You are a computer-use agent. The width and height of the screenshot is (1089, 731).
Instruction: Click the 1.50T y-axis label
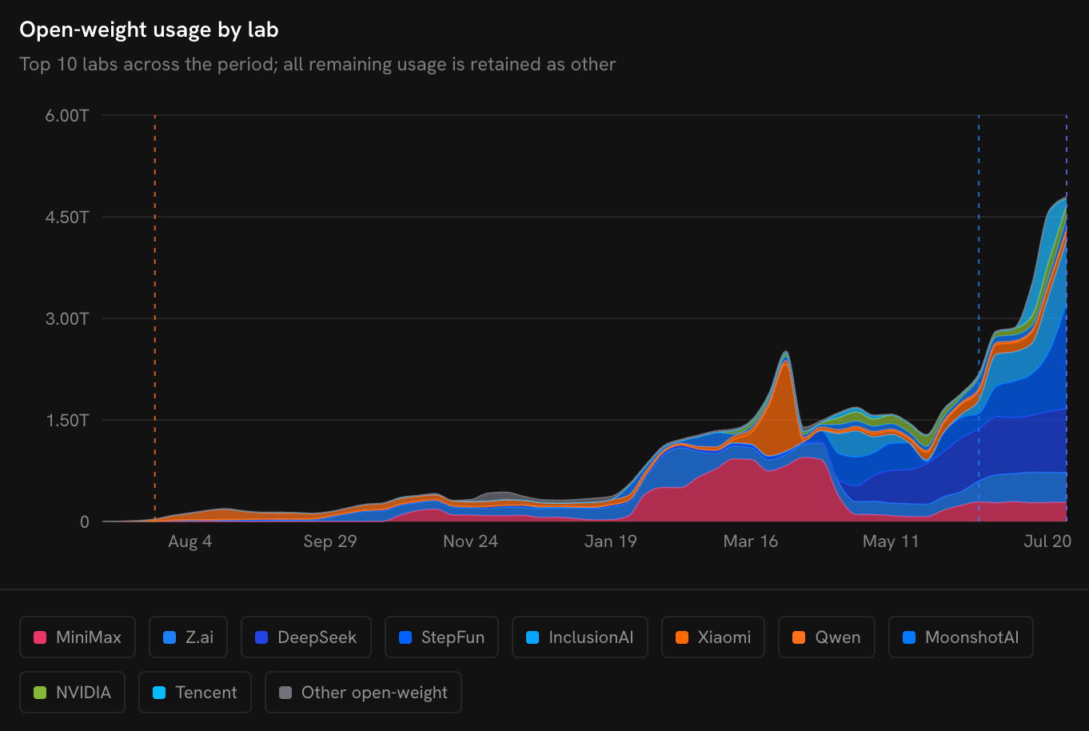(x=67, y=420)
